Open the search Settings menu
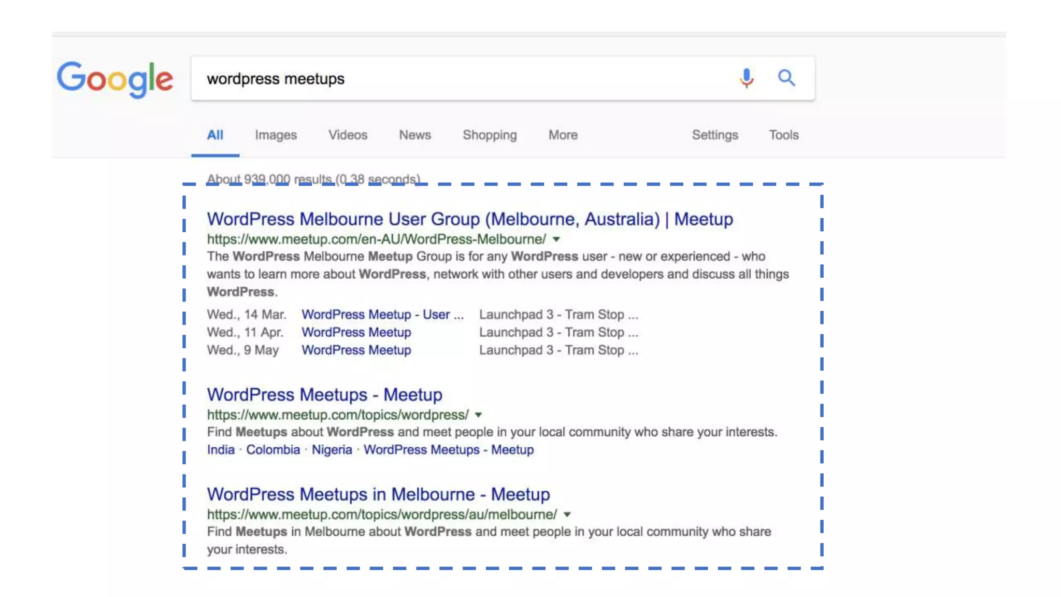The width and height of the screenshot is (1061, 597). point(715,135)
